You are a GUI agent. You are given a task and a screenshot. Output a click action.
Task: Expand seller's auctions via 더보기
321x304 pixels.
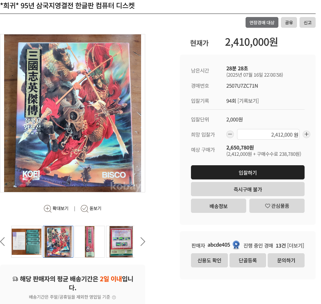pyautogui.click(x=296, y=245)
